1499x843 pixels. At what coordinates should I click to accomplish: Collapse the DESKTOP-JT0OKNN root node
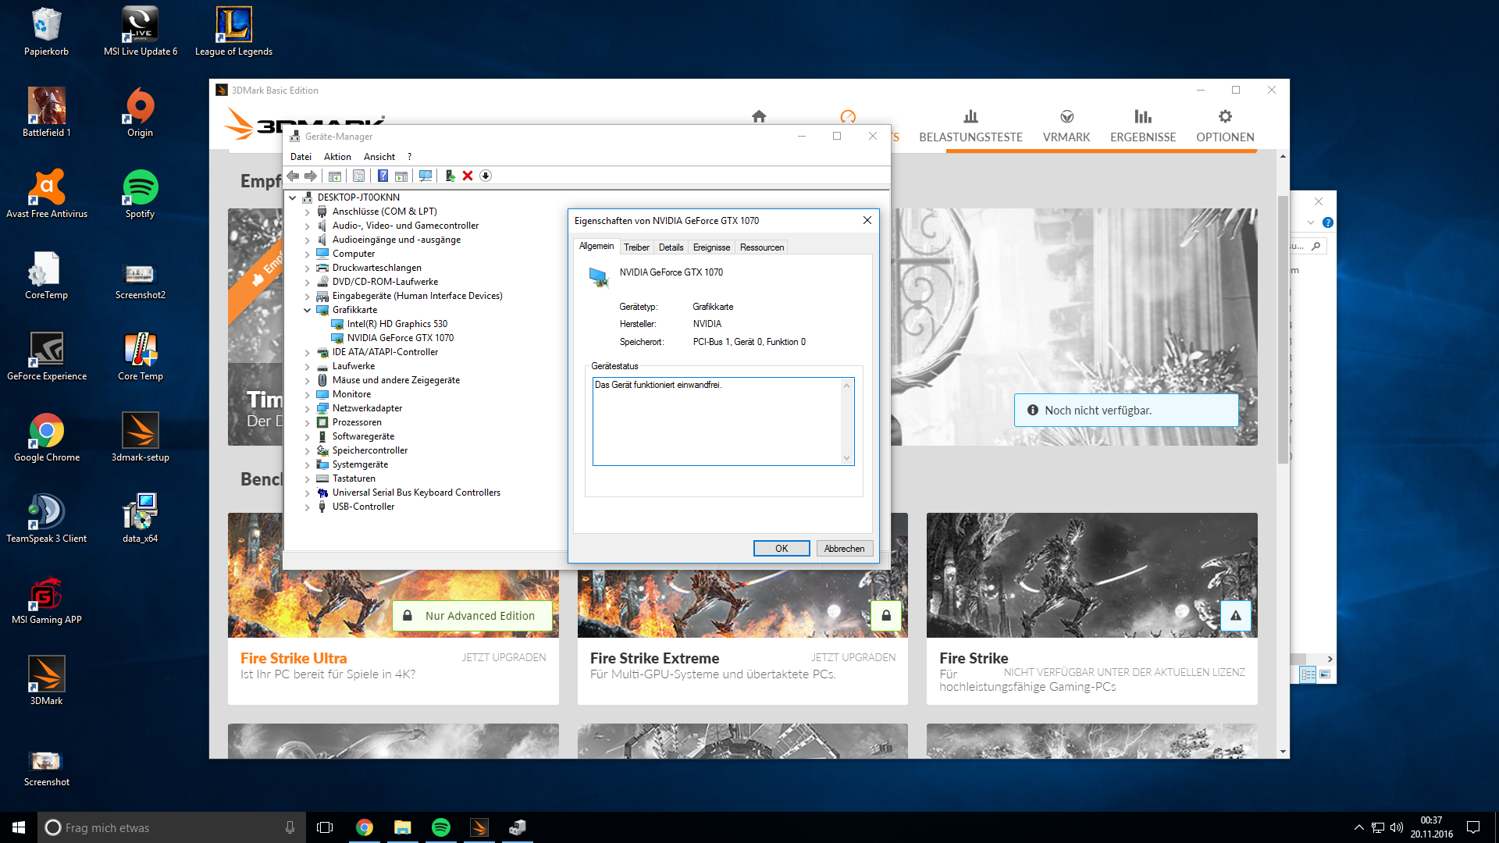point(293,197)
